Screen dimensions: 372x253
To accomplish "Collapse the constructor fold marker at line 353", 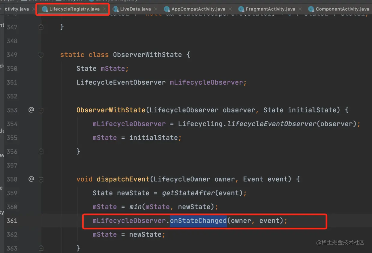I will point(41,110).
